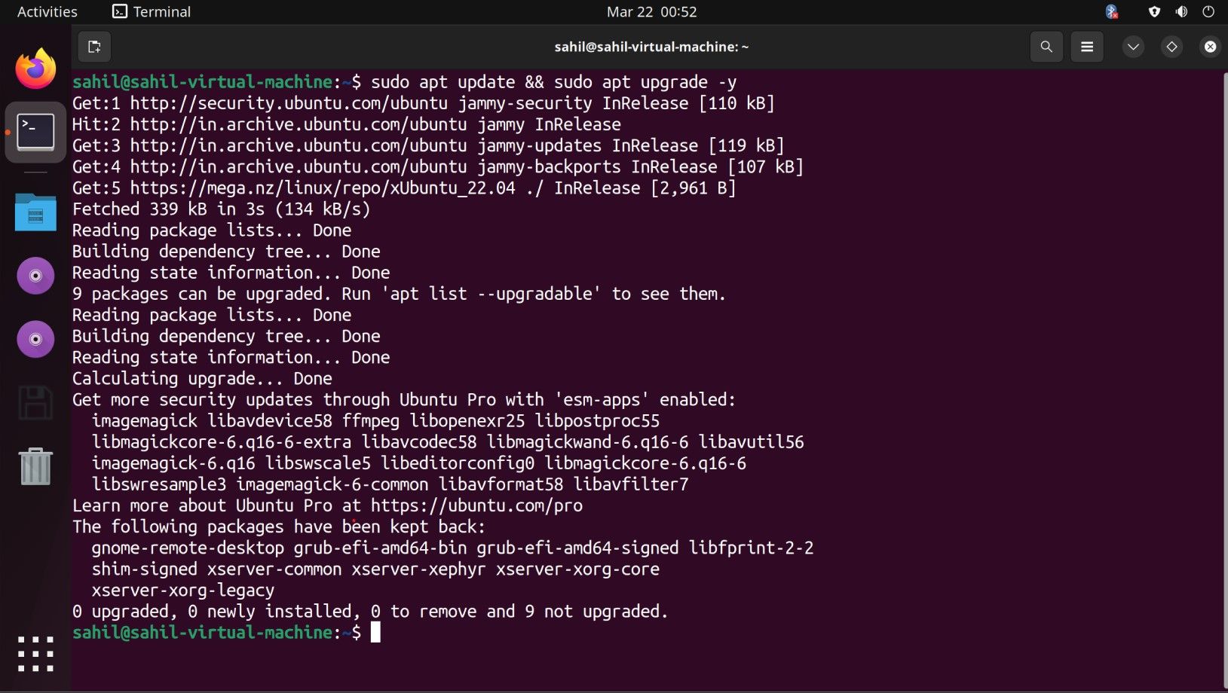
Task: Open a new terminal tab
Action: 93,46
